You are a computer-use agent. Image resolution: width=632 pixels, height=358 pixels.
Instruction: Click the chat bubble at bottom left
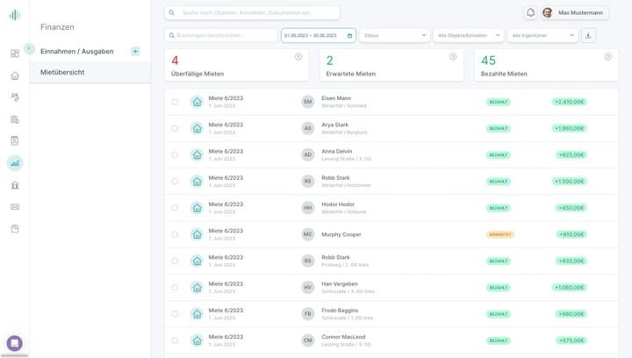point(15,343)
